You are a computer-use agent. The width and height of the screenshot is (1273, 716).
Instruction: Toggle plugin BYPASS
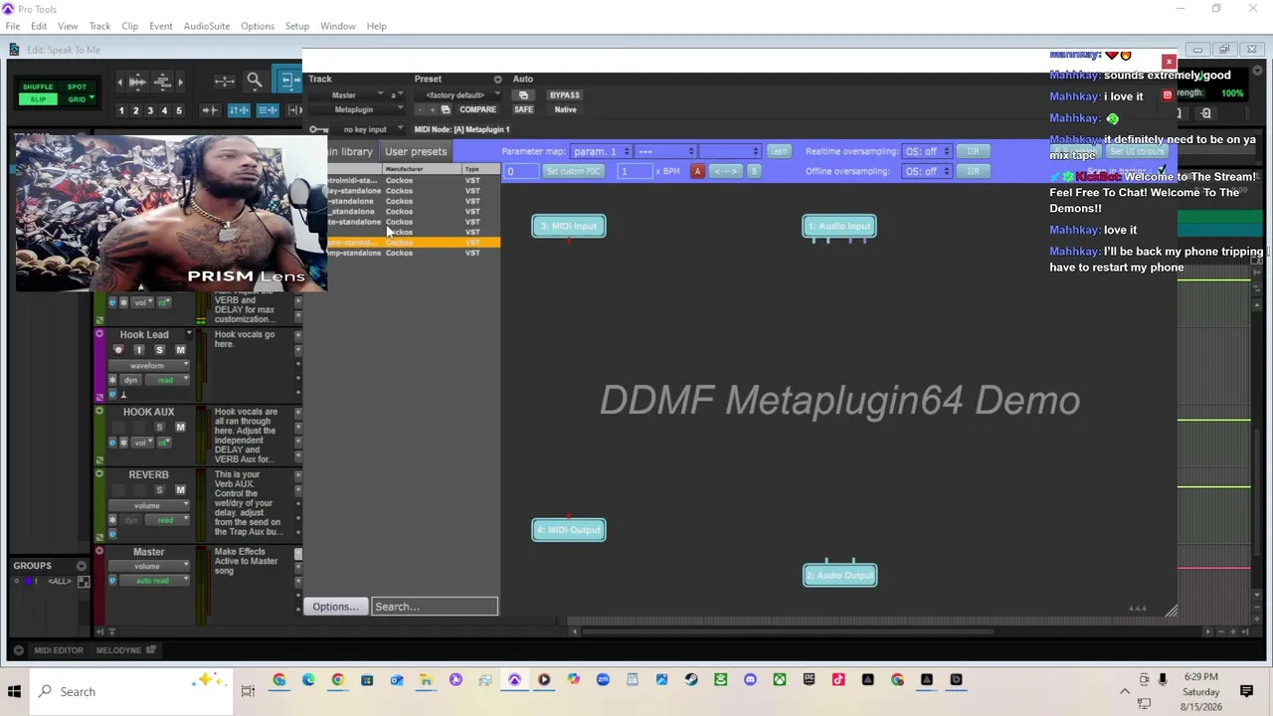tap(564, 95)
